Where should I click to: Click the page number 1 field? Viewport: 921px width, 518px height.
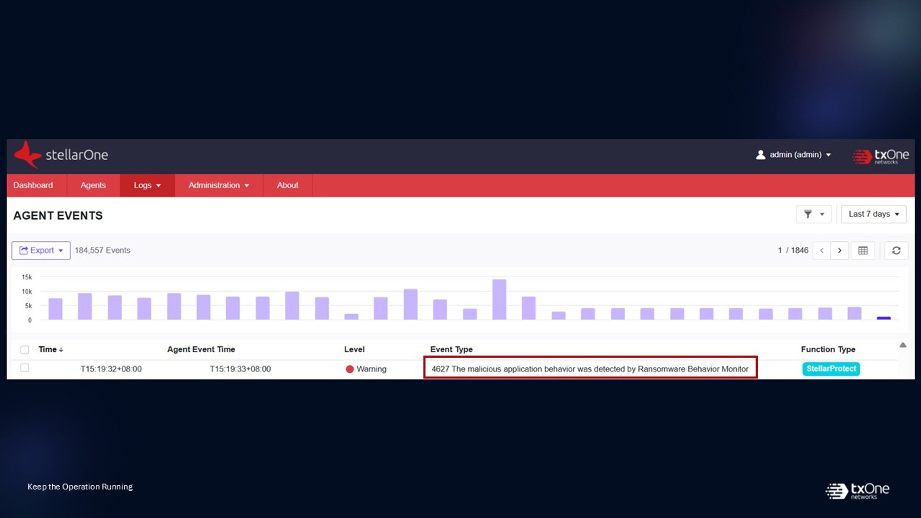(780, 250)
